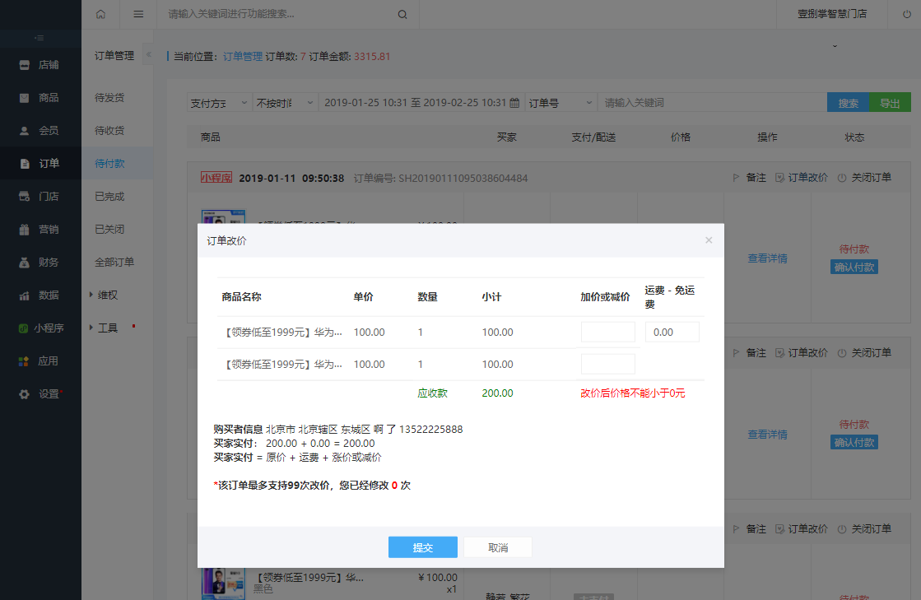Select 待收货 in order submenu
Screen dimensions: 921x600
click(109, 130)
